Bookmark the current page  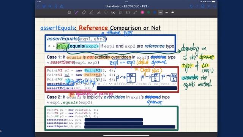[56, 6]
